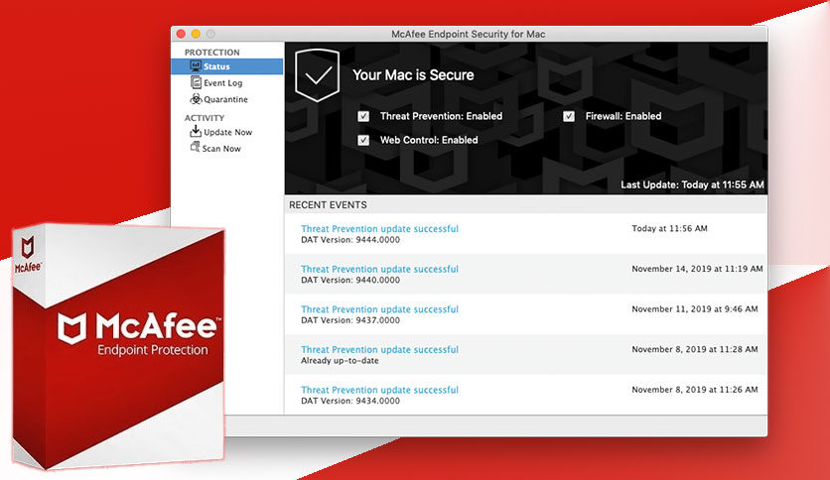This screenshot has width=830, height=480.
Task: Click 'Firewall: Enabled' label
Action: [623, 116]
